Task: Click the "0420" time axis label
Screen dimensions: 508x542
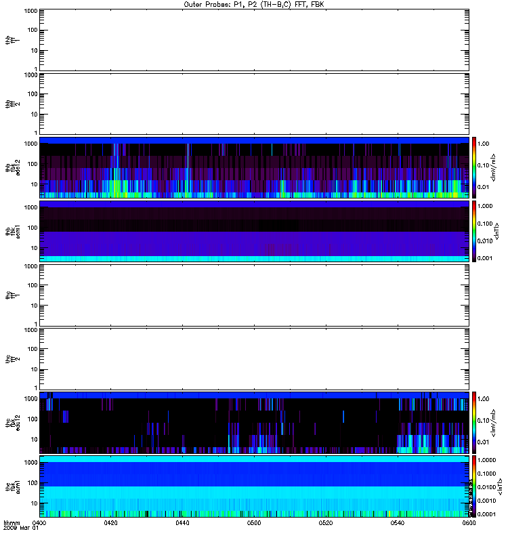Action: (110, 522)
